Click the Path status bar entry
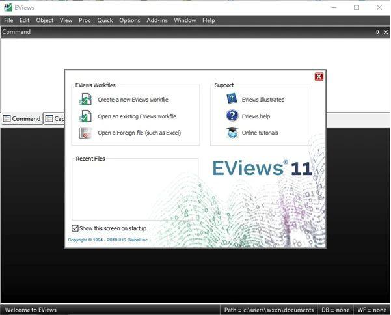391x315 pixels. point(269,310)
